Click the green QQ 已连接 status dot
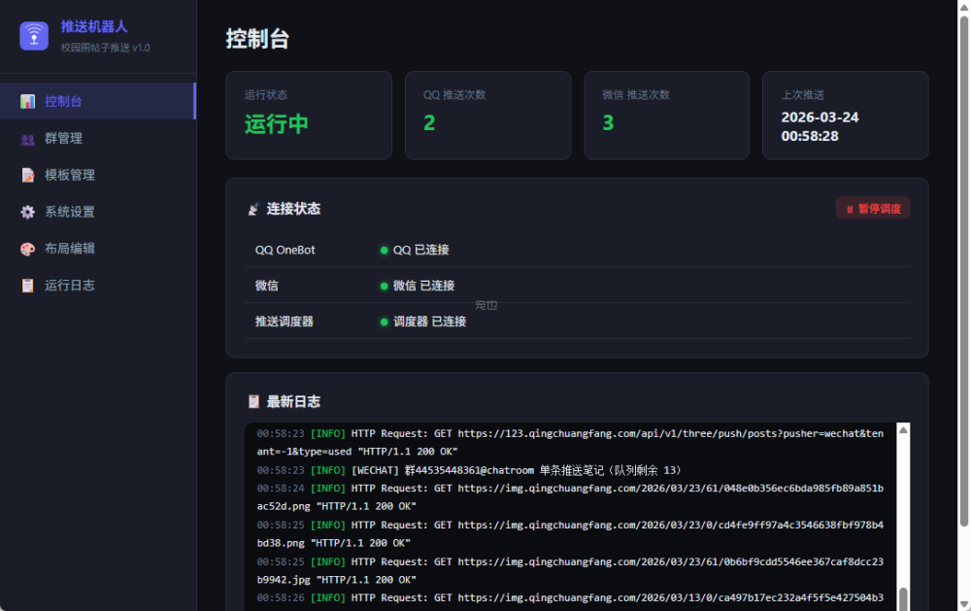The height and width of the screenshot is (611, 971). tap(385, 251)
